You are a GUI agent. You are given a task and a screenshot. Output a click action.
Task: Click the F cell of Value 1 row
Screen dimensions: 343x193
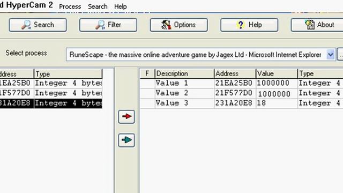pos(147,84)
